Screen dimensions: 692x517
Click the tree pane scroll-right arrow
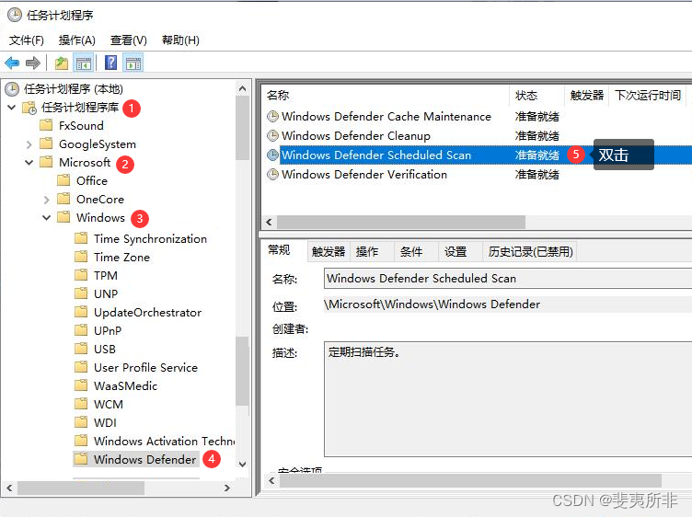tap(227, 488)
